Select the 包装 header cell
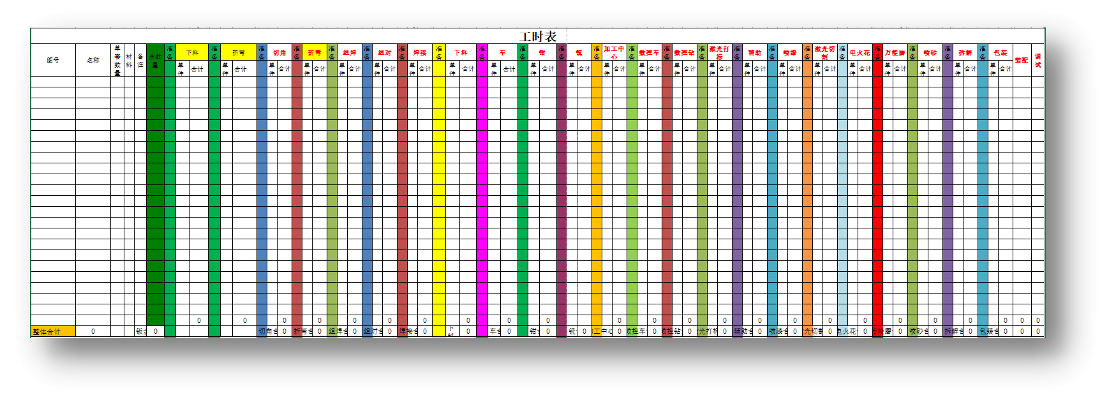 [1000, 52]
